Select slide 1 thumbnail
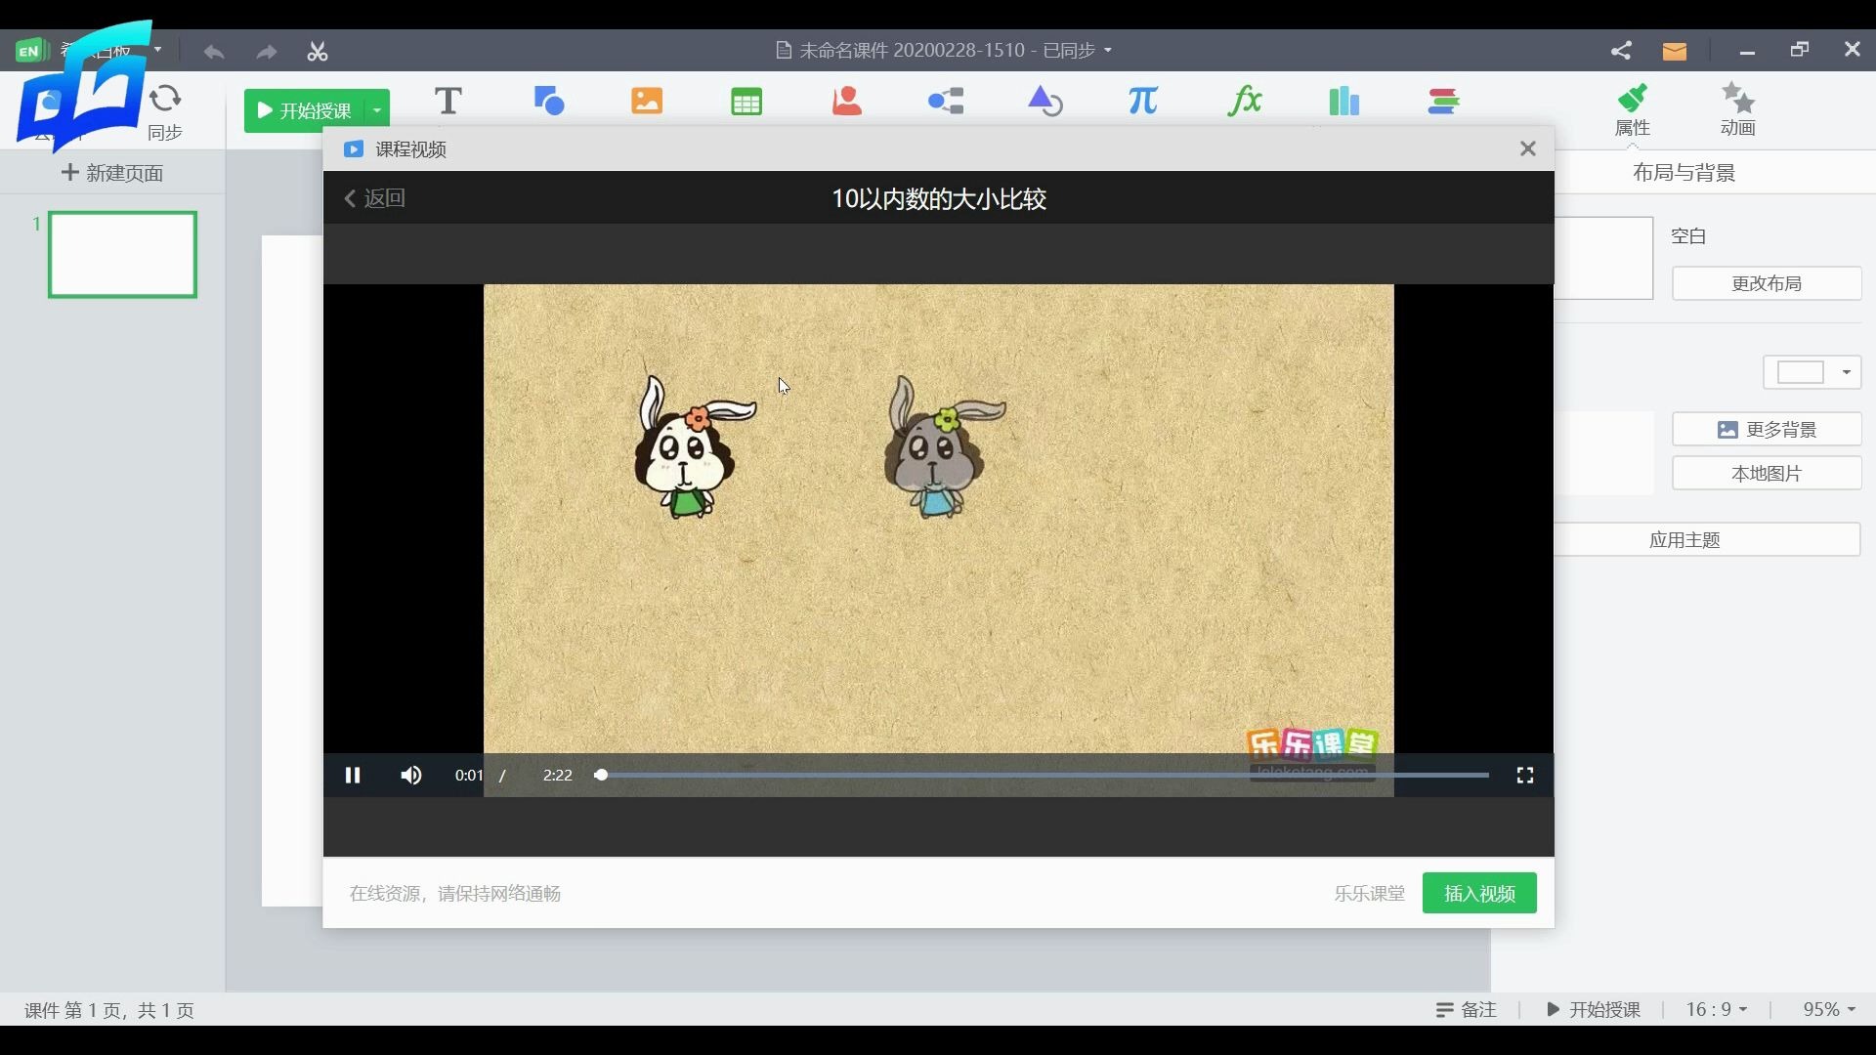This screenshot has width=1876, height=1055. click(122, 254)
